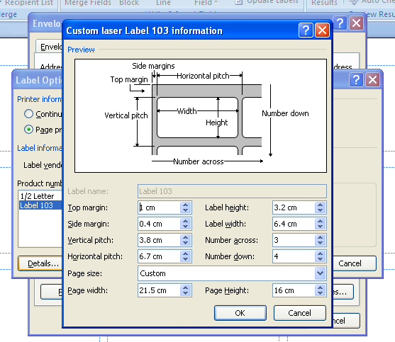Viewport: 395px width, 342px height.
Task: Click Details button in Label Options
Action: [x=40, y=263]
